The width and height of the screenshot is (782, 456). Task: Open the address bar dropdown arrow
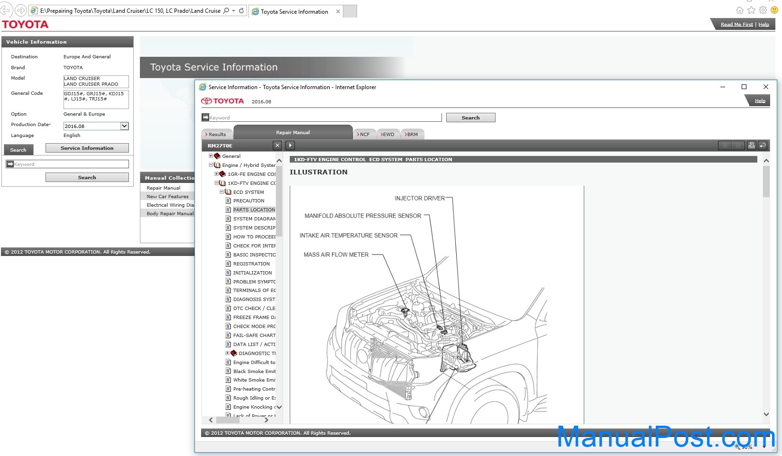point(233,10)
